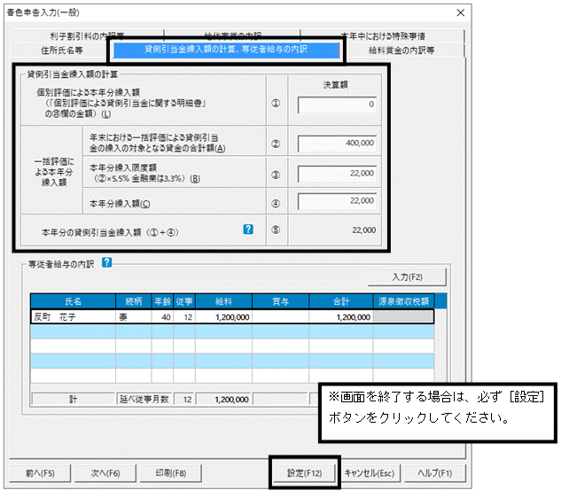Screen dimensions: 569x498
Task: Open ヘルプ(F1) button
Action: pyautogui.click(x=435, y=473)
